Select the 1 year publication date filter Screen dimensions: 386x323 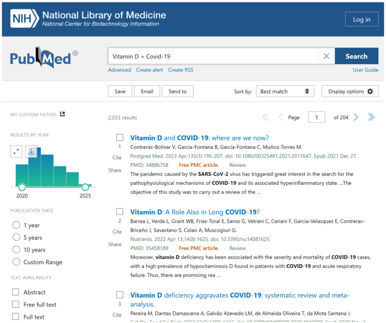coord(16,225)
